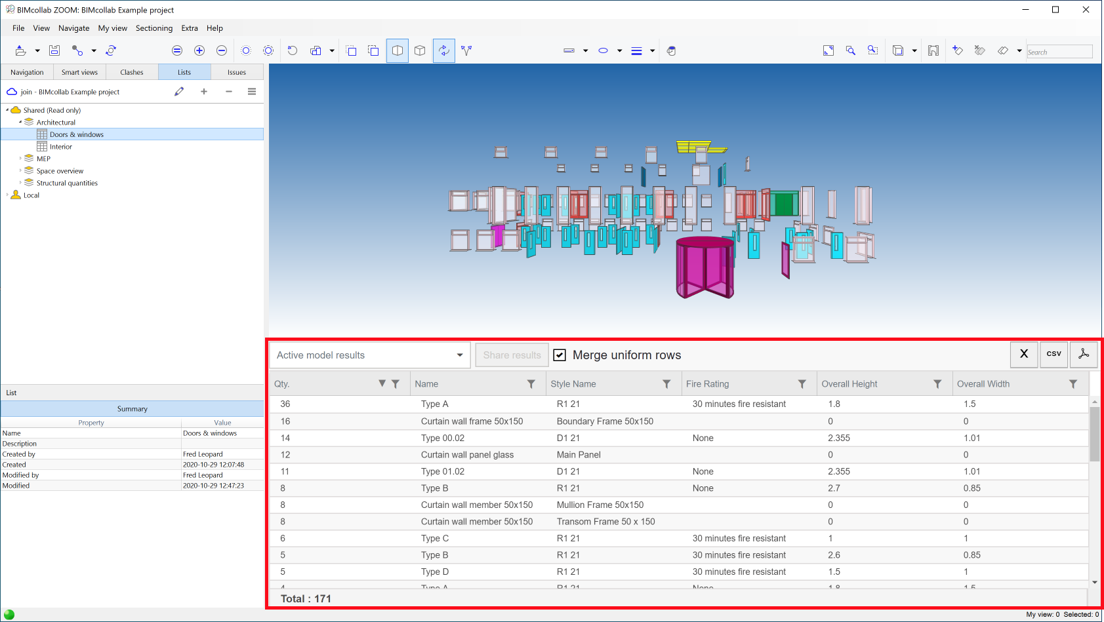
Task: Switch to the Clashes tab
Action: pos(131,71)
